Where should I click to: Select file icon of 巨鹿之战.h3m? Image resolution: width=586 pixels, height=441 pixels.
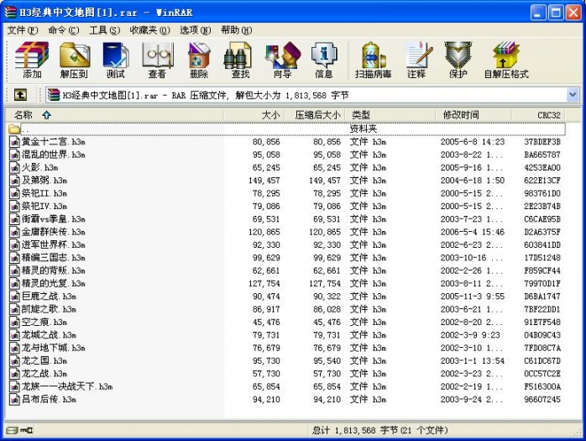point(14,297)
